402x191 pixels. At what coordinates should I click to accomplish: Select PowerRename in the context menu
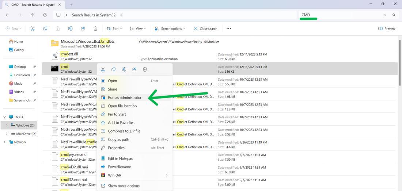[x=134, y=167]
